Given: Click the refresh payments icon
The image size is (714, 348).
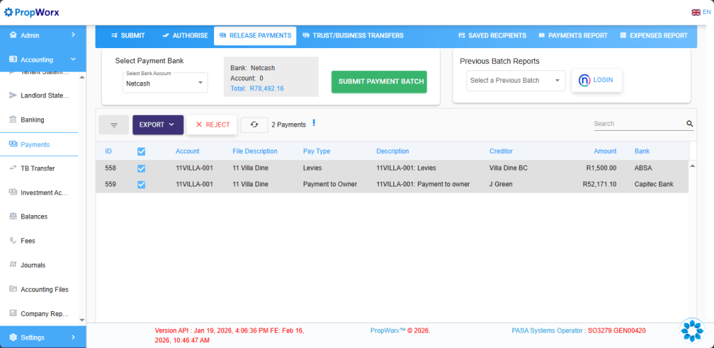Looking at the screenshot, I should 255,125.
